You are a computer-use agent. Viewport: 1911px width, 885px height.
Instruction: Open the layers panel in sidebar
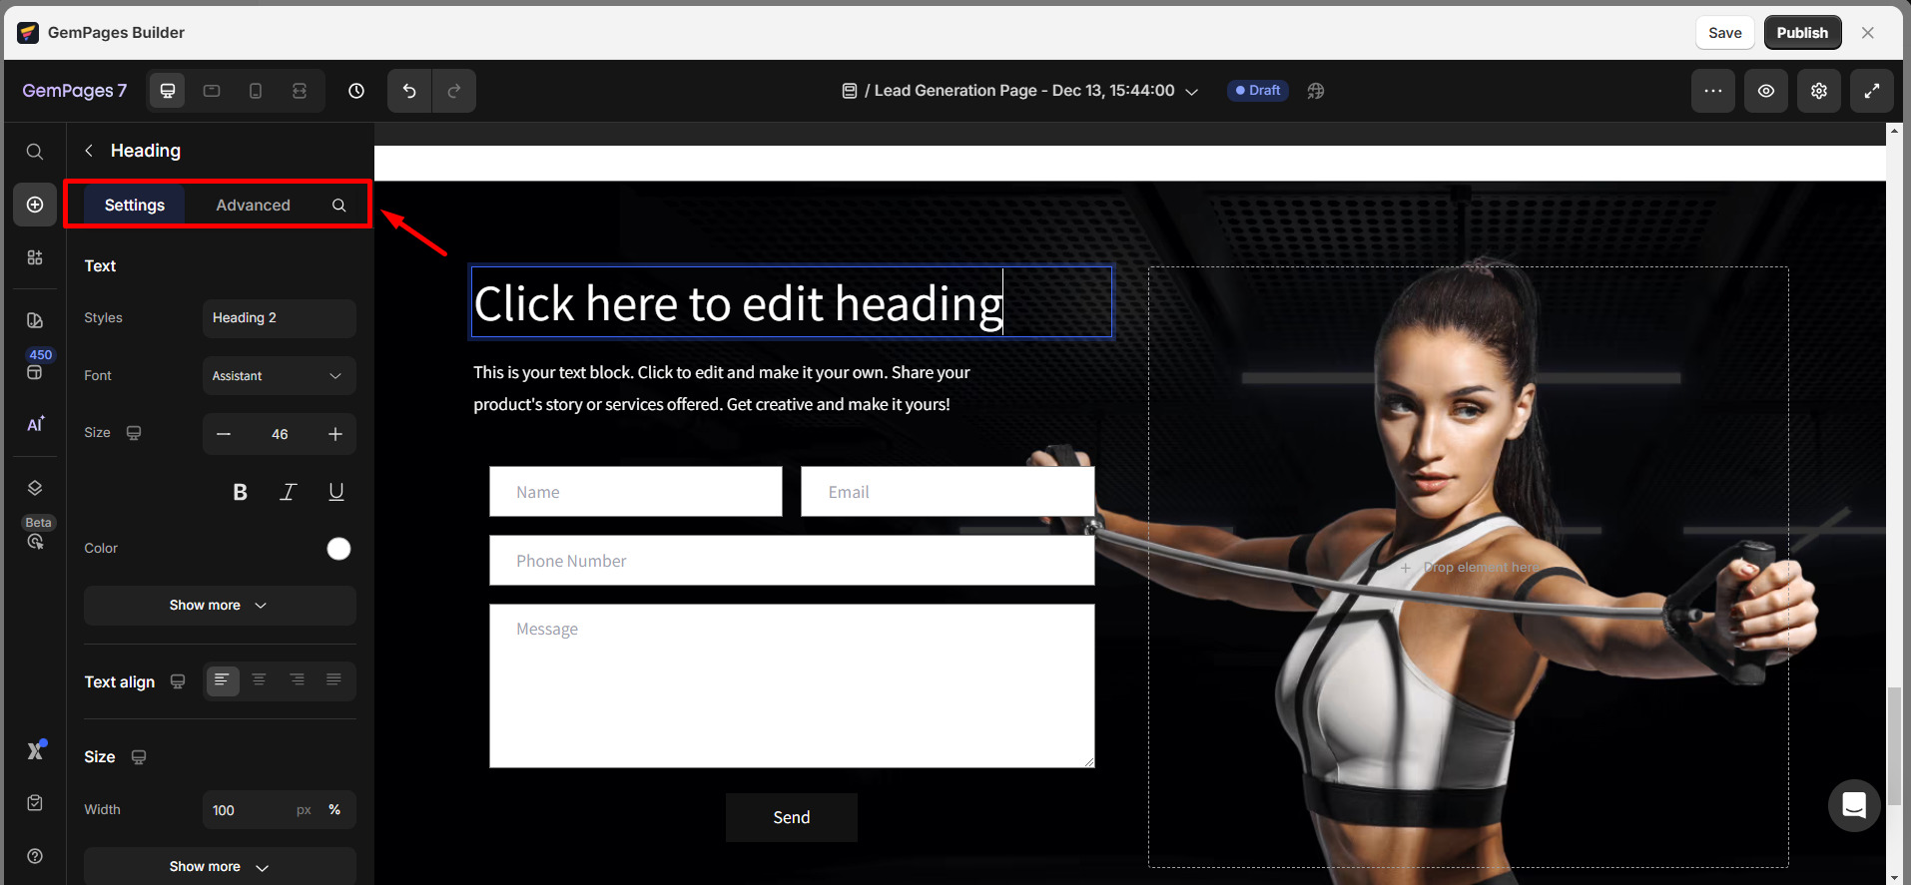pos(35,488)
